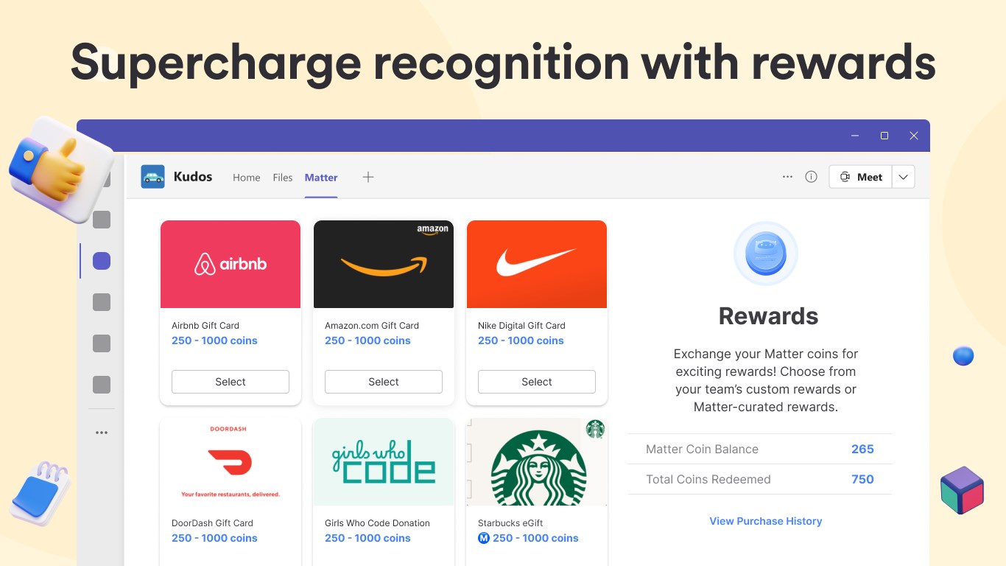This screenshot has width=1006, height=566.
Task: Open the more options ellipsis in header
Action: (787, 177)
